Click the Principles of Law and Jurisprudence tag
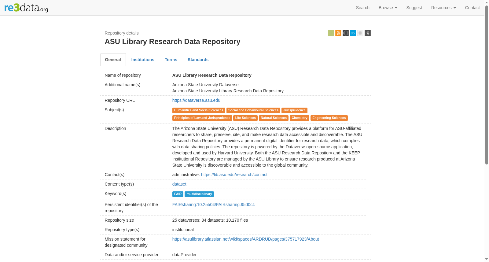Screen dimensions: 489x262 (202, 118)
